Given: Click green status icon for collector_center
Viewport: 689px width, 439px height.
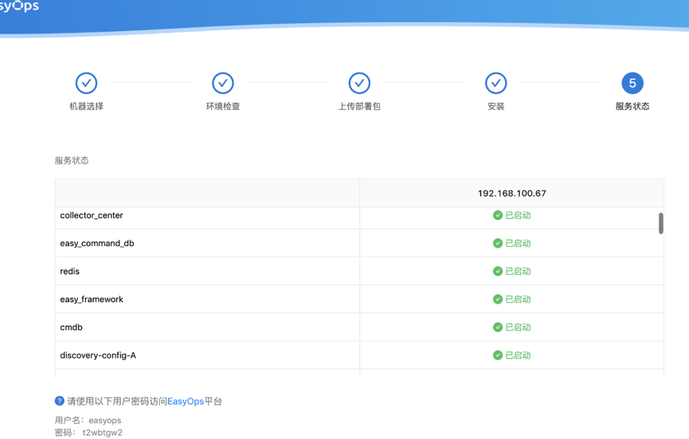Looking at the screenshot, I should coord(497,215).
